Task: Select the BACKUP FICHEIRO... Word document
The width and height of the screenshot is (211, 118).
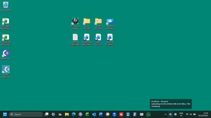Action: click(110, 40)
